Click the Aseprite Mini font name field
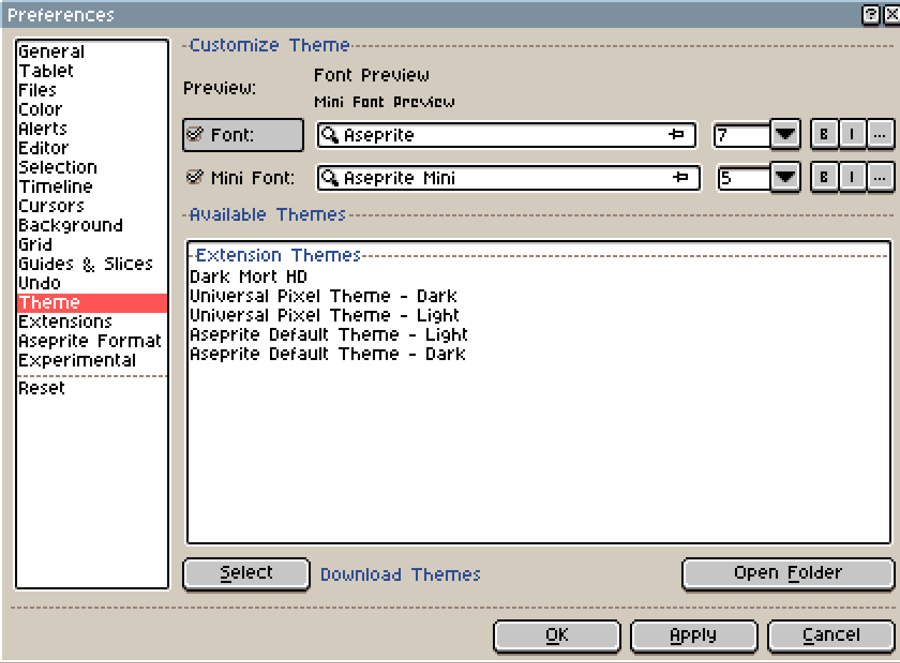Viewport: 900px width, 663px height. 509,178
